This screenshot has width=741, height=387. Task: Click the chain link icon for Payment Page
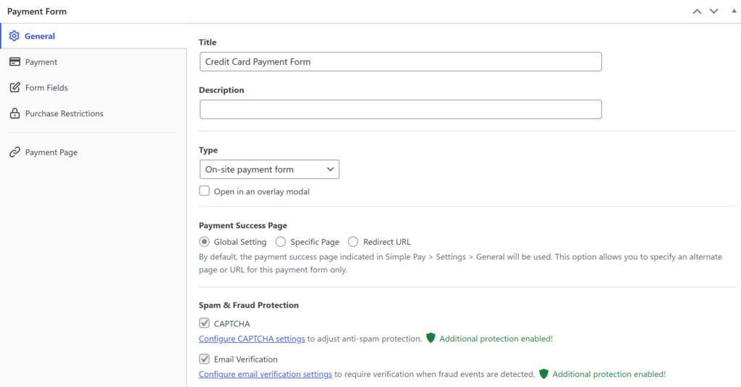[x=14, y=152]
